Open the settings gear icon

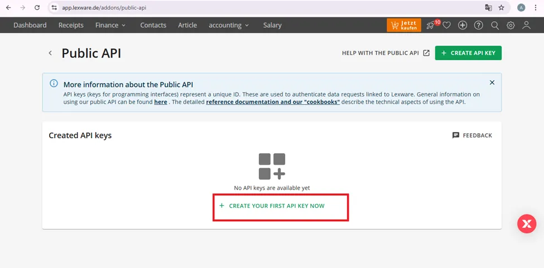click(511, 25)
